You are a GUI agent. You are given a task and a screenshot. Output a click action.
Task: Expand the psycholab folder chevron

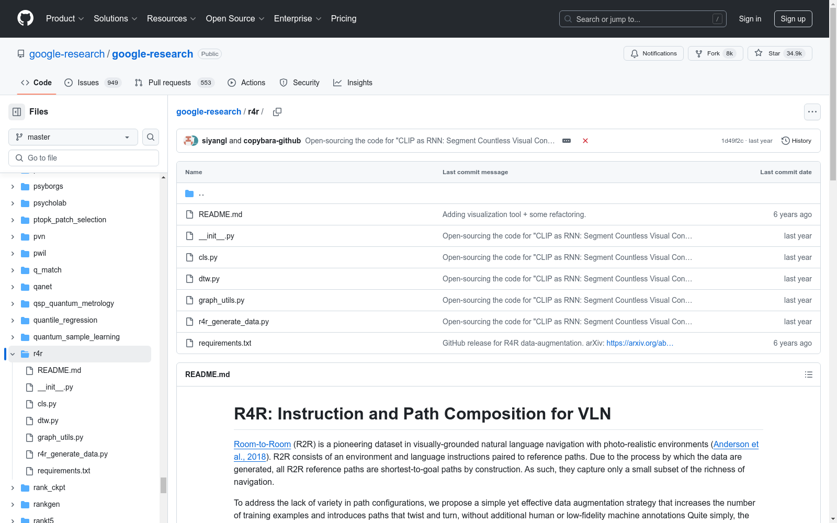13,203
